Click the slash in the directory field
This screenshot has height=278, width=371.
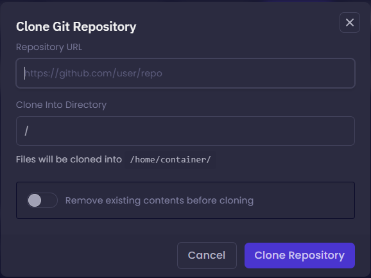coord(26,131)
